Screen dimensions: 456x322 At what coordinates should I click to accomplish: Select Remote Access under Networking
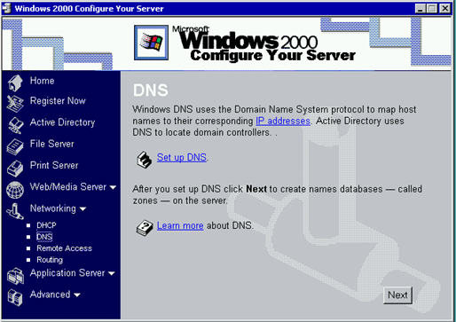pos(64,248)
